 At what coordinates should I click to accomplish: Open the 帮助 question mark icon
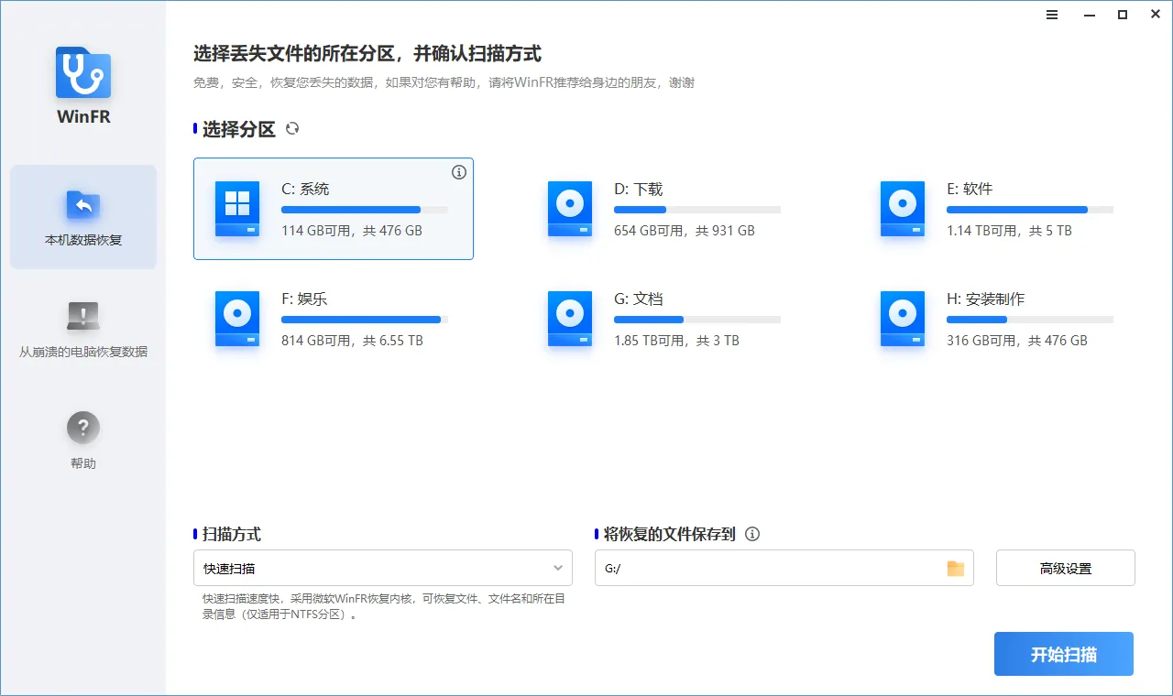tap(83, 428)
